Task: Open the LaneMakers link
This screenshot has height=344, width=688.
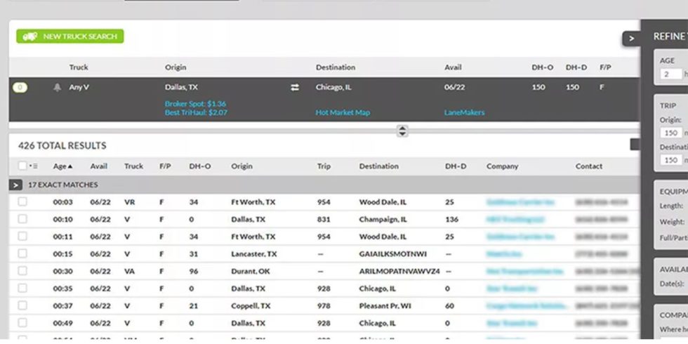Action: coord(464,113)
